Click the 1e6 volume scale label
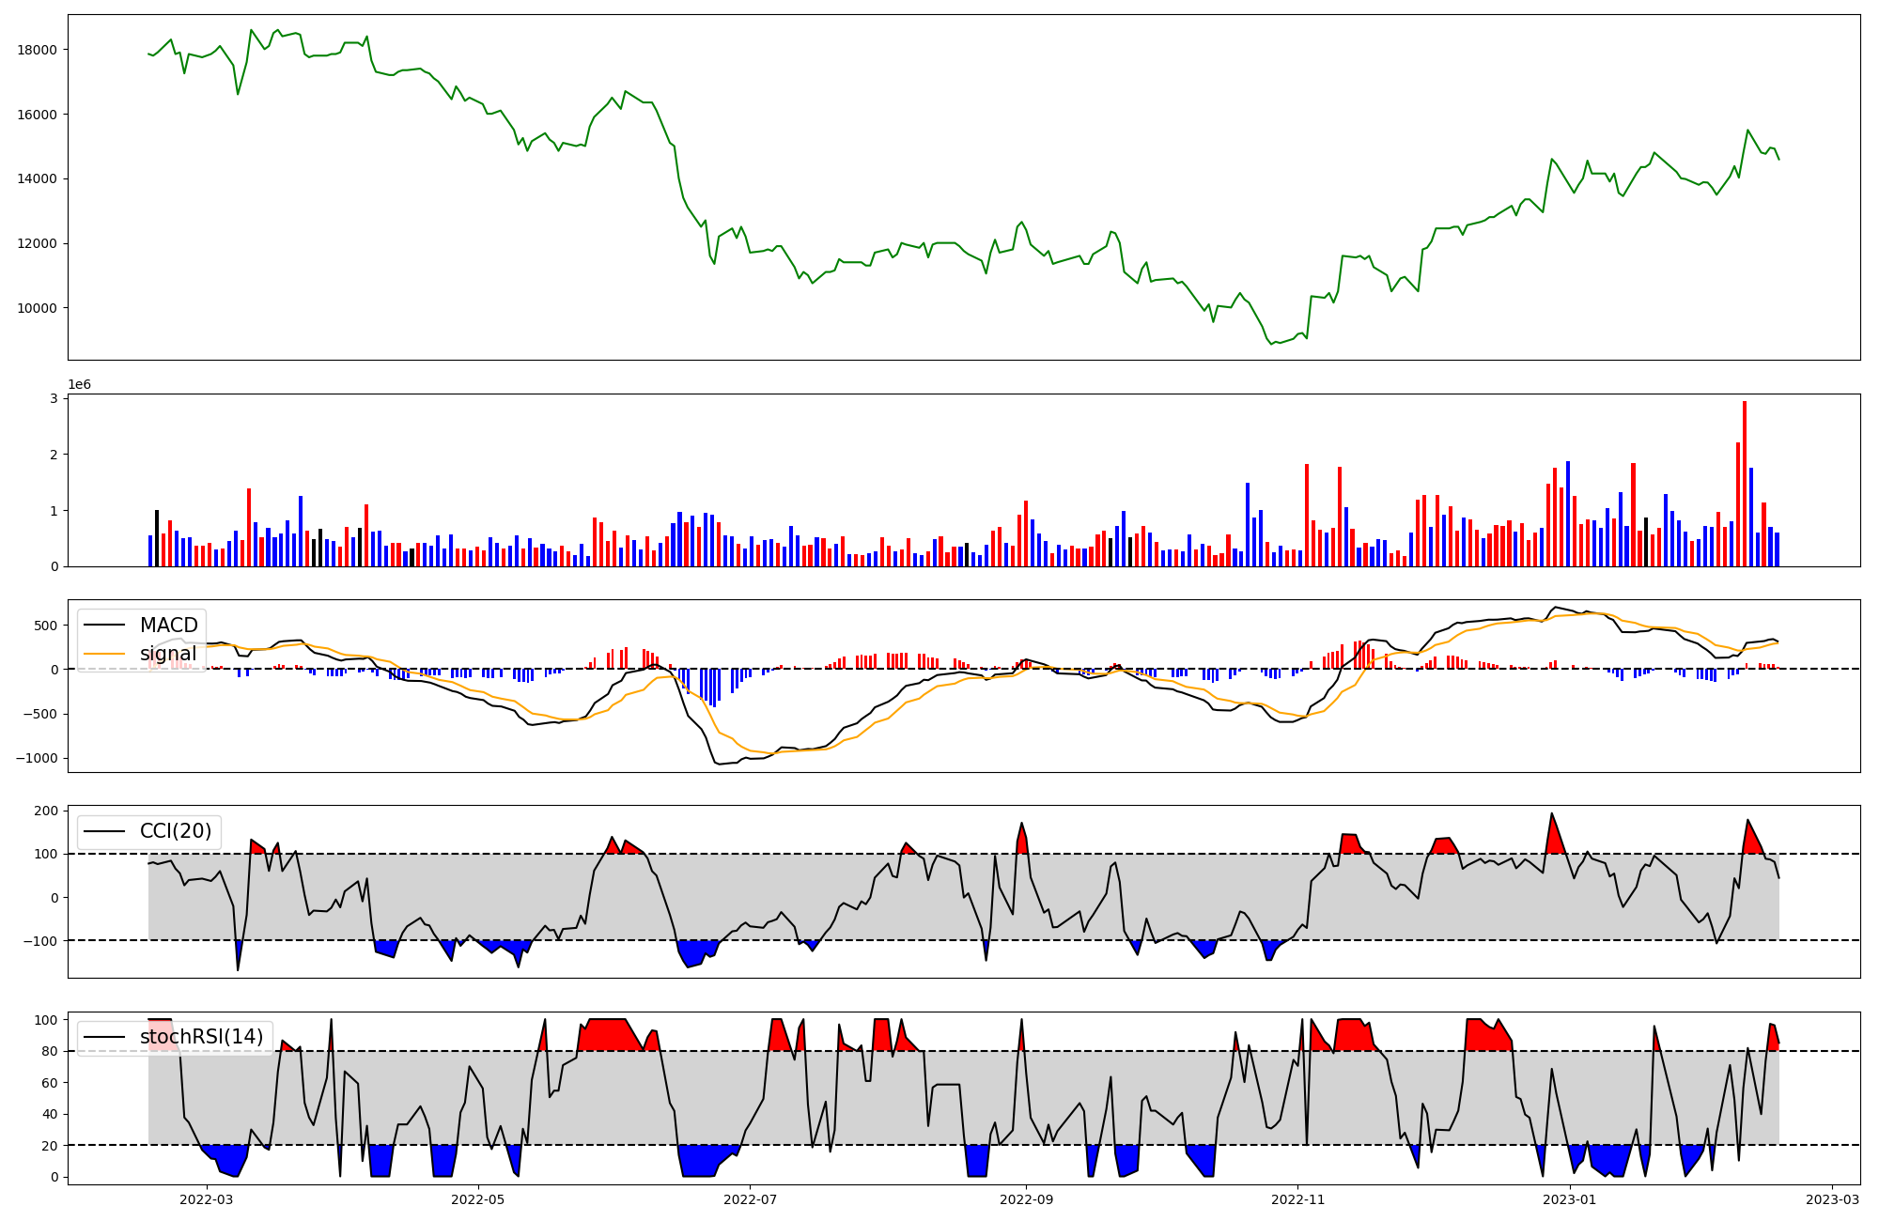 (x=79, y=385)
